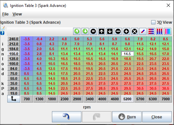174x125 pixels.
Task: Click the 4000 rpm column header
Action: [102, 99]
